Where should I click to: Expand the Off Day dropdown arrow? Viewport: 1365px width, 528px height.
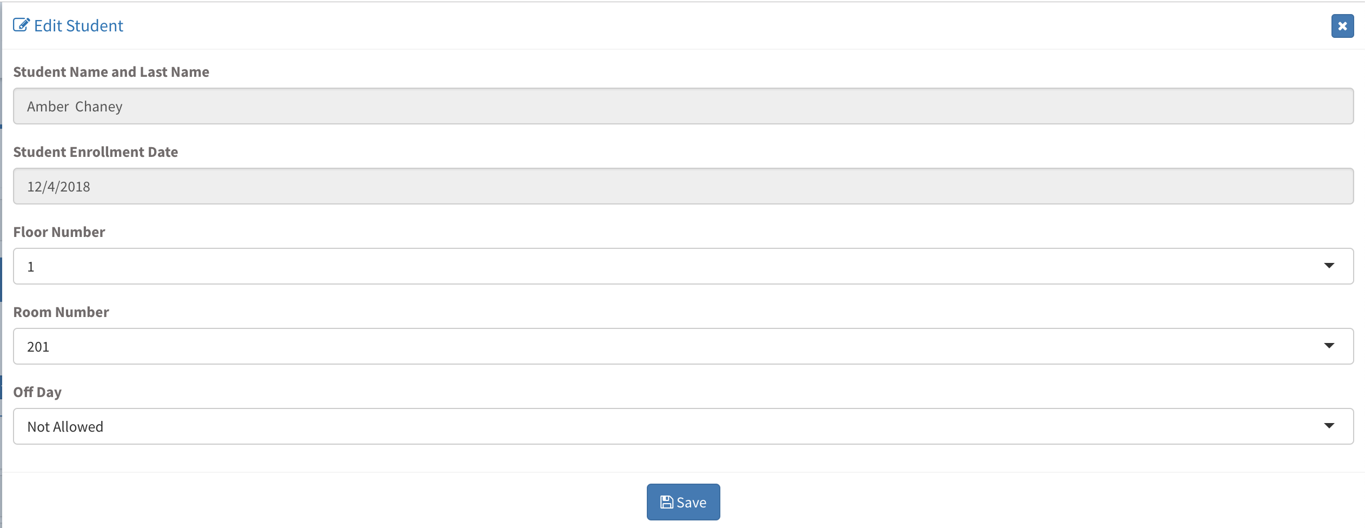click(x=1329, y=426)
